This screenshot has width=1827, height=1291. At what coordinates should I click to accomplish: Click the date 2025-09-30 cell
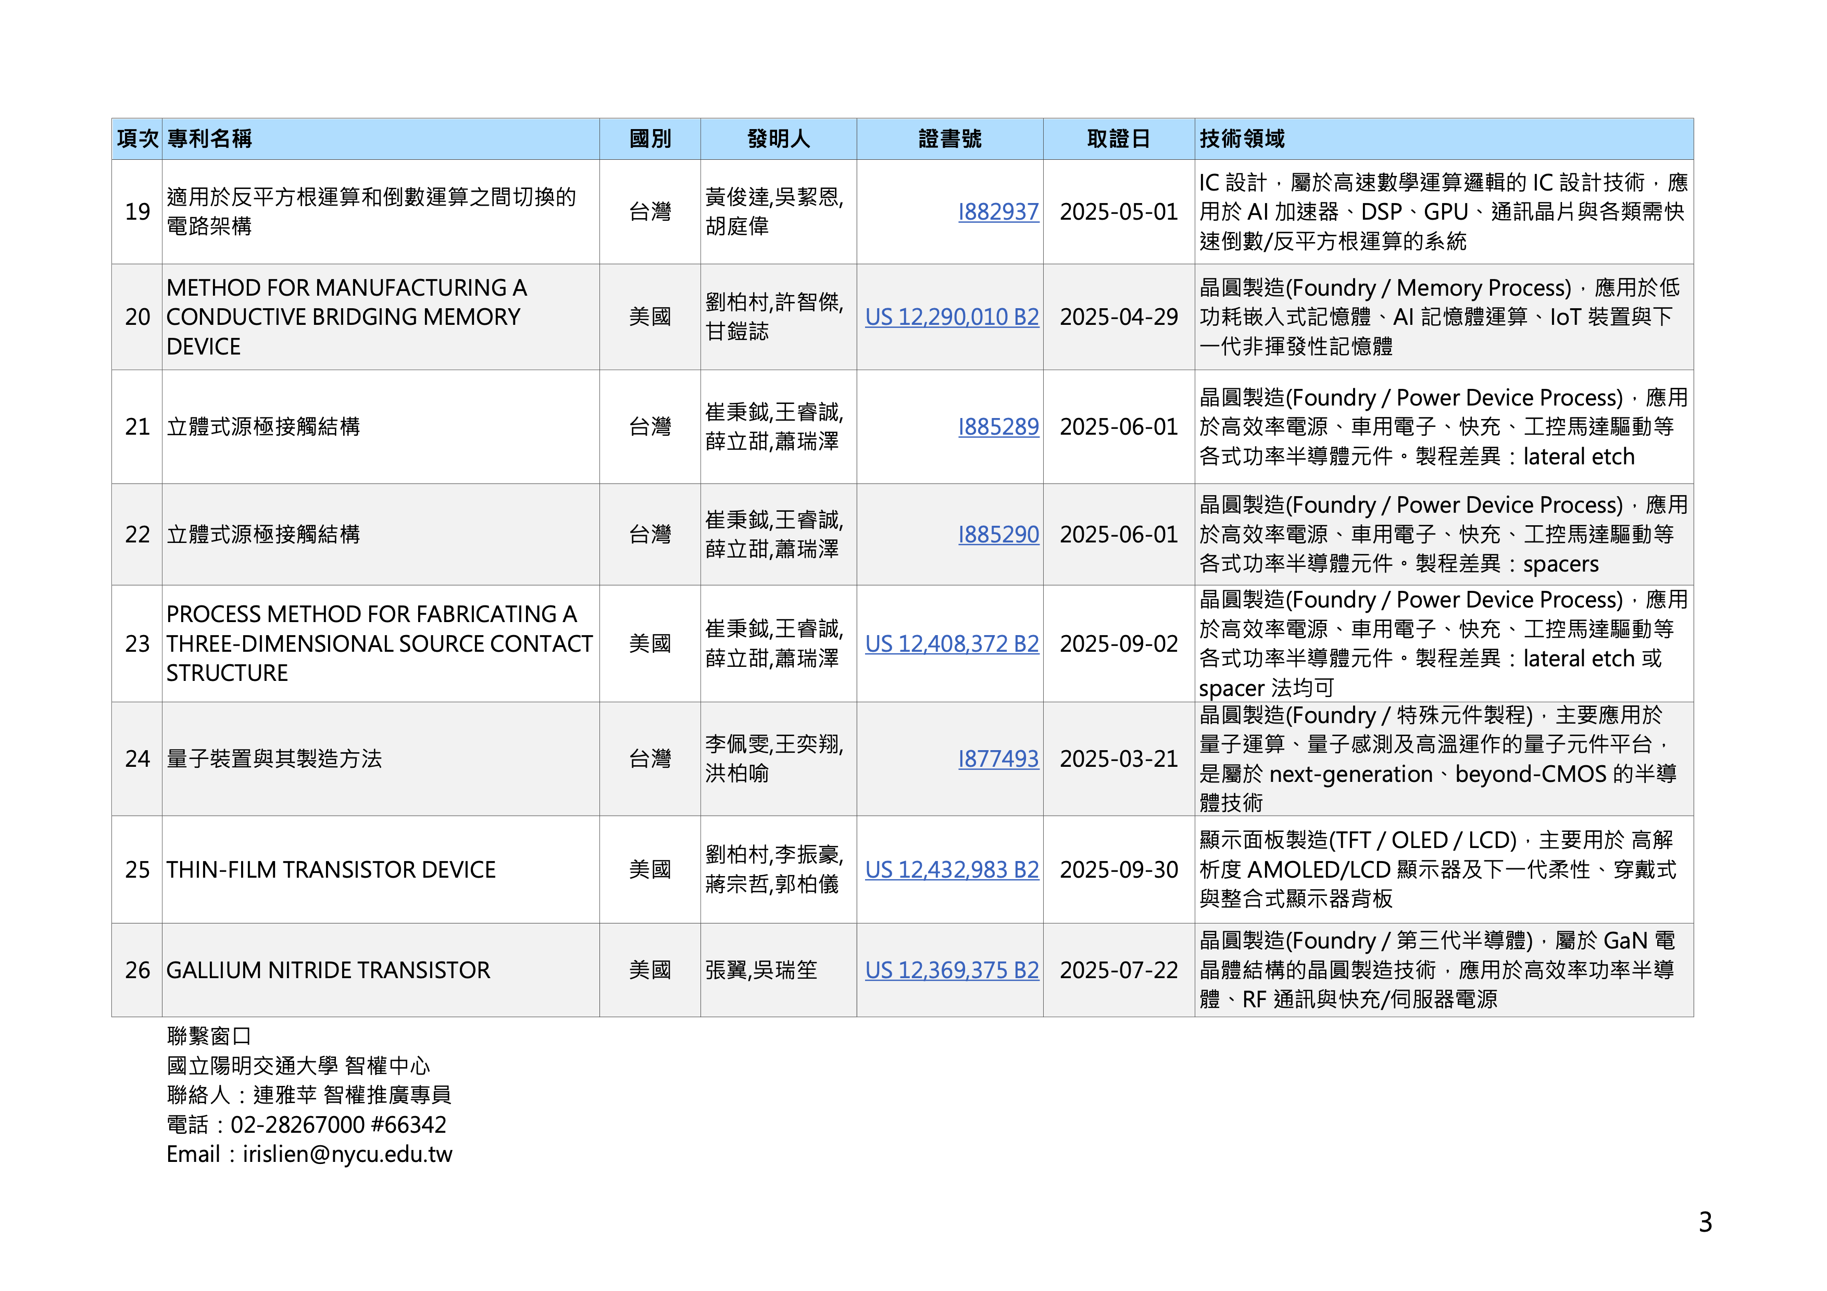pyautogui.click(x=1118, y=869)
